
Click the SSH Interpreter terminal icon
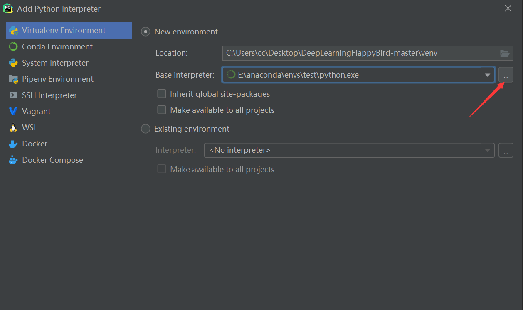click(x=13, y=95)
